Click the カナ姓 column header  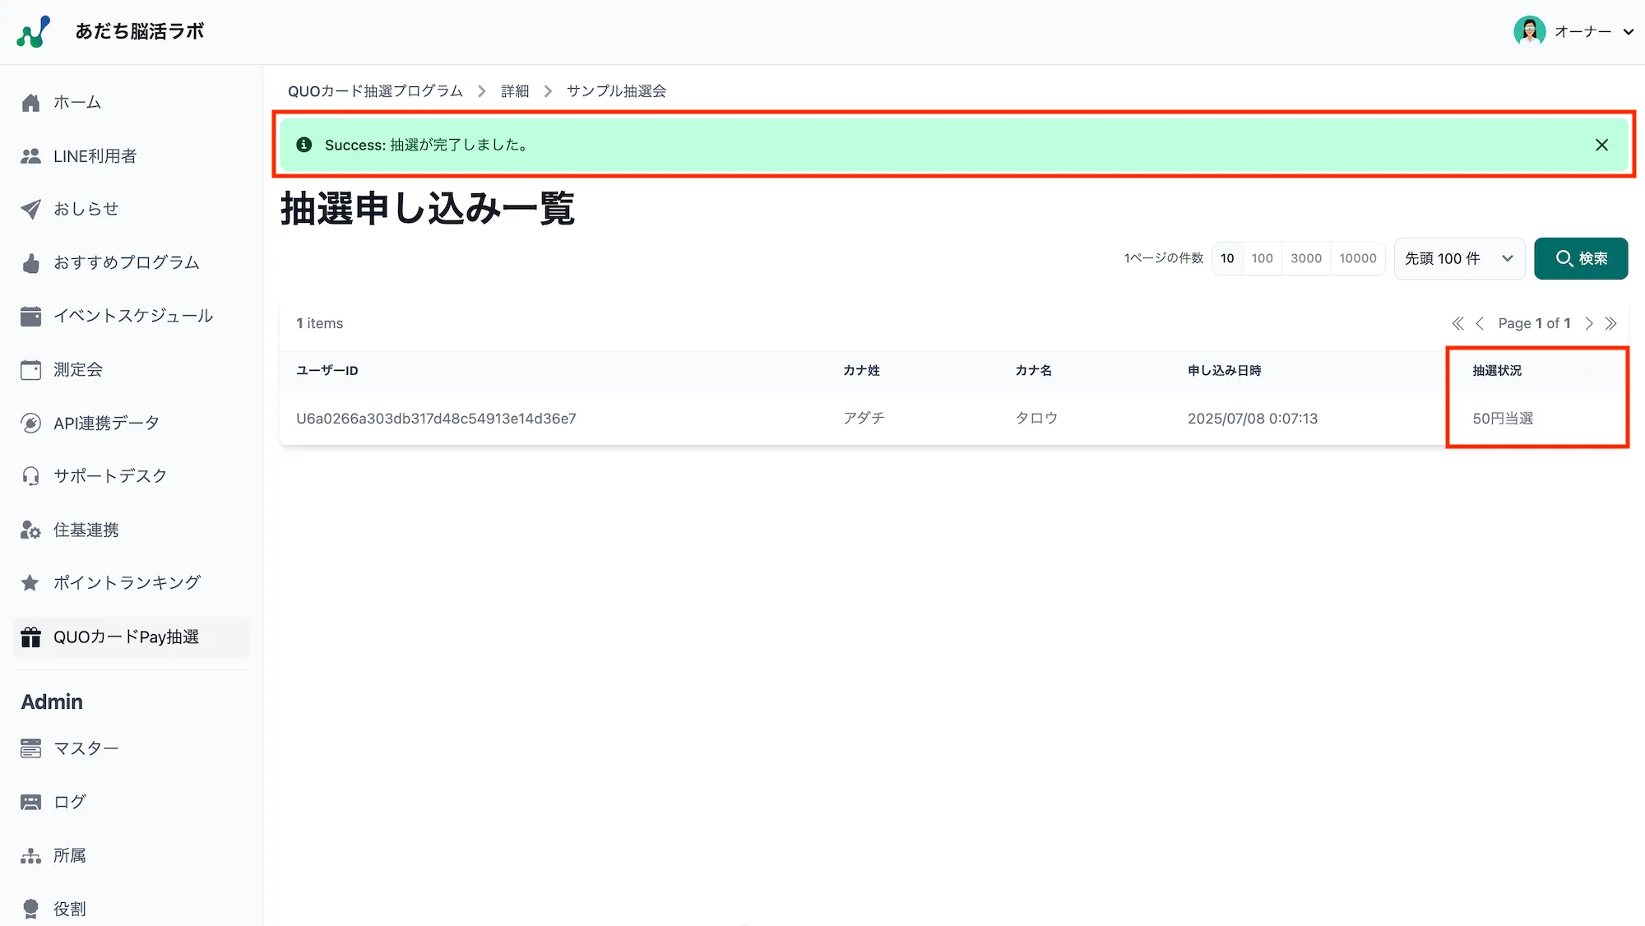861,371
